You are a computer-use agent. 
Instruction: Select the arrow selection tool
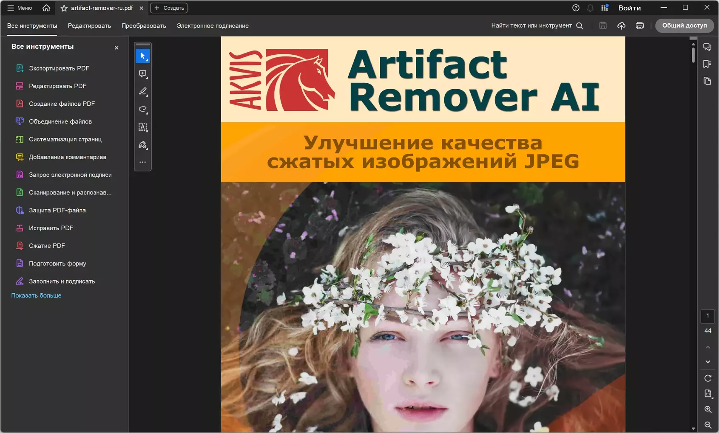tap(142, 56)
